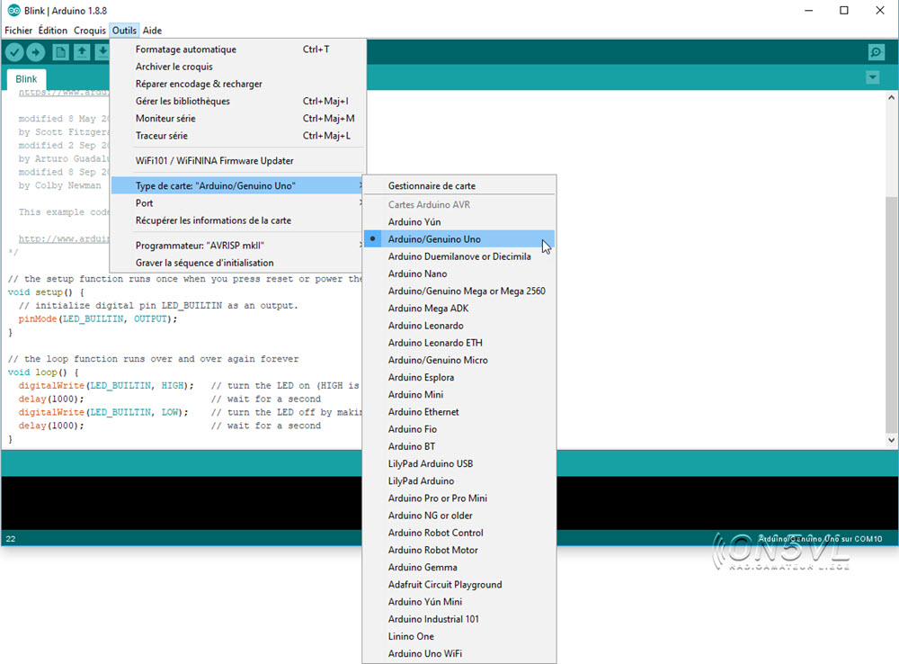Select Arduino Industrial 101 board
The image size is (899, 664).
click(x=459, y=619)
